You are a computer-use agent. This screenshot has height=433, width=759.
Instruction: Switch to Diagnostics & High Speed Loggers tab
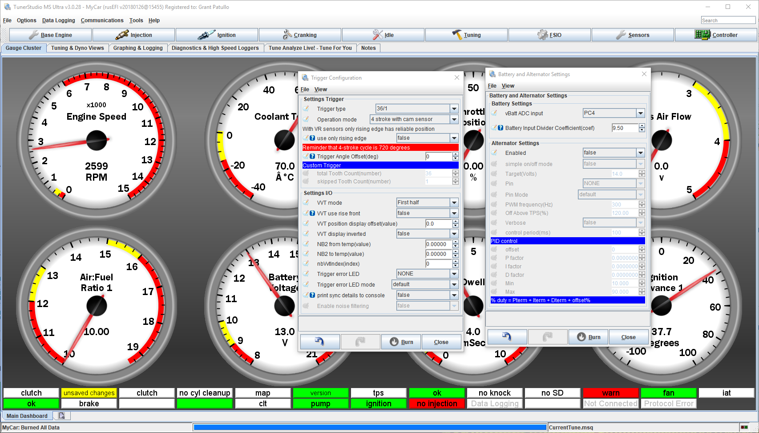(x=215, y=48)
